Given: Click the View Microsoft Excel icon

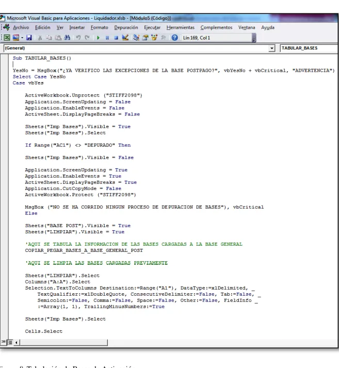Looking at the screenshot, I should 7,38.
